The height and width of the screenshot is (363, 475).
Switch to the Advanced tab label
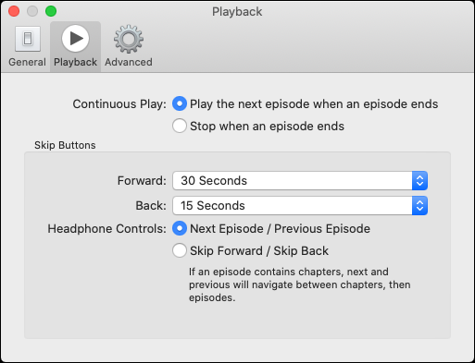point(129,62)
